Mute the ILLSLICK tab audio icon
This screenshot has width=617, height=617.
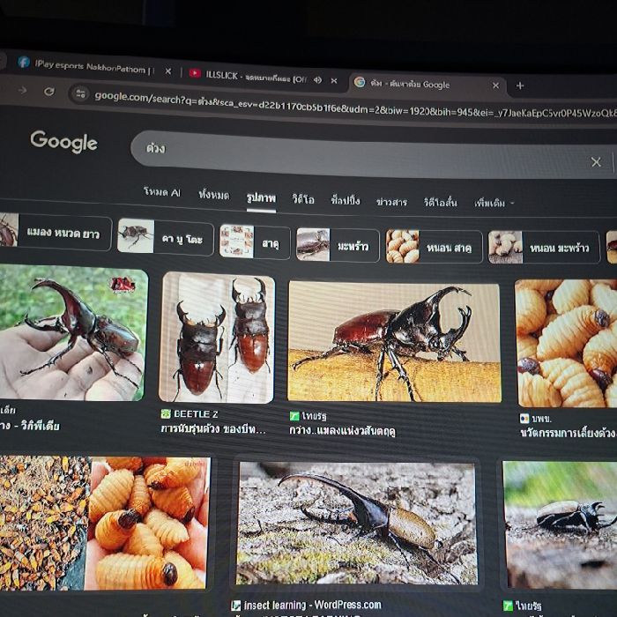(317, 79)
